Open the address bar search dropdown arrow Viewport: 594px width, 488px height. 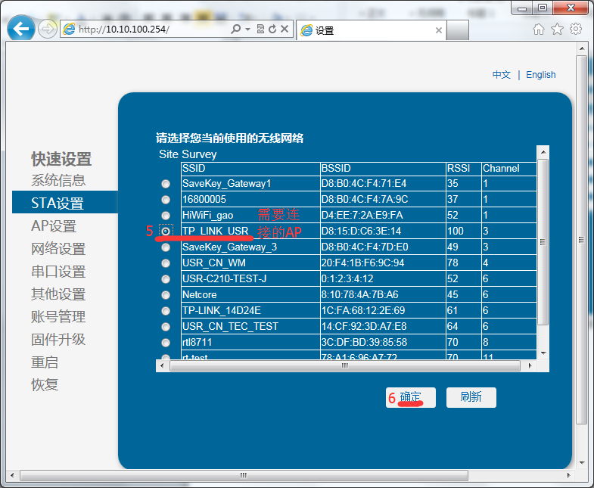(247, 30)
